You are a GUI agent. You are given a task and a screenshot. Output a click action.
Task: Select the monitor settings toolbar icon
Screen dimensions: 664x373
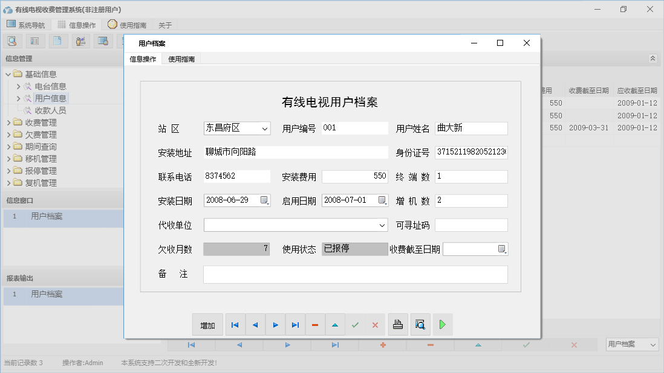coord(103,40)
